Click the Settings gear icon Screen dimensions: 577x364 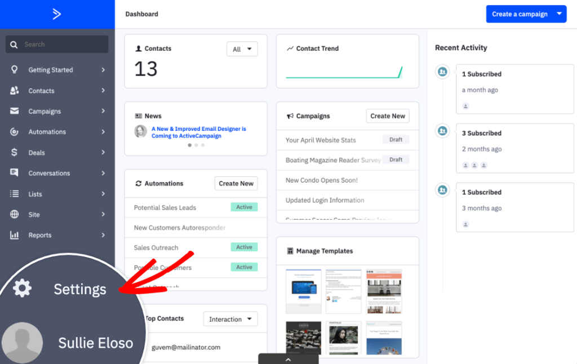point(21,288)
